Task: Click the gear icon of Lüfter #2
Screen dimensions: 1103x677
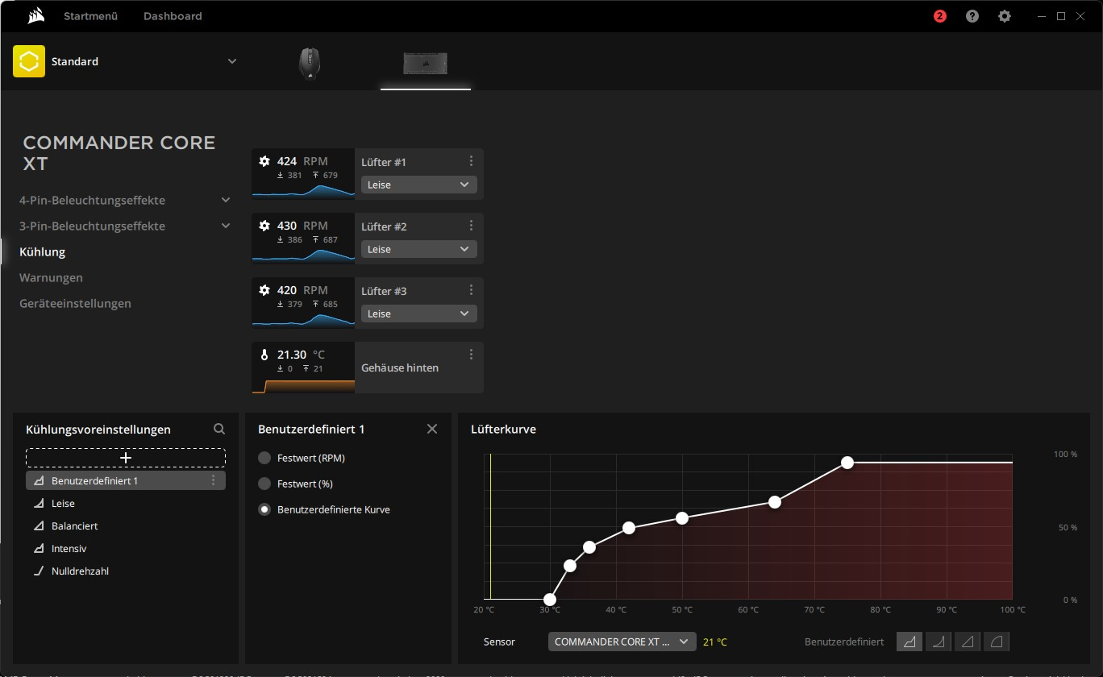Action: pos(264,226)
